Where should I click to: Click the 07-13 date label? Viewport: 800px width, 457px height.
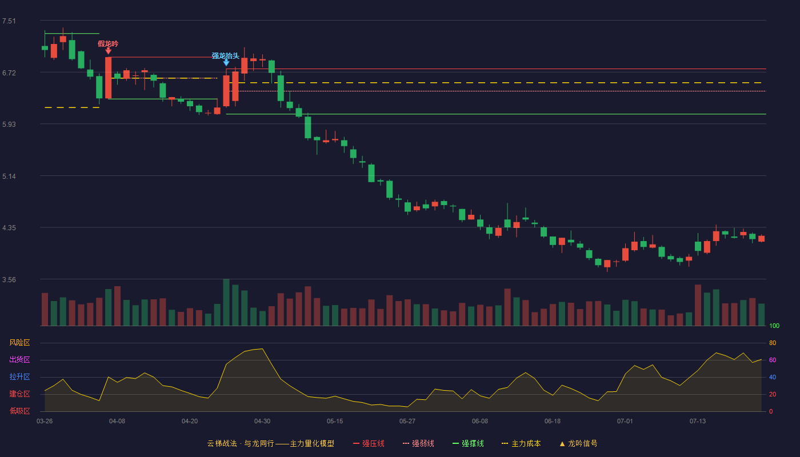(x=698, y=421)
